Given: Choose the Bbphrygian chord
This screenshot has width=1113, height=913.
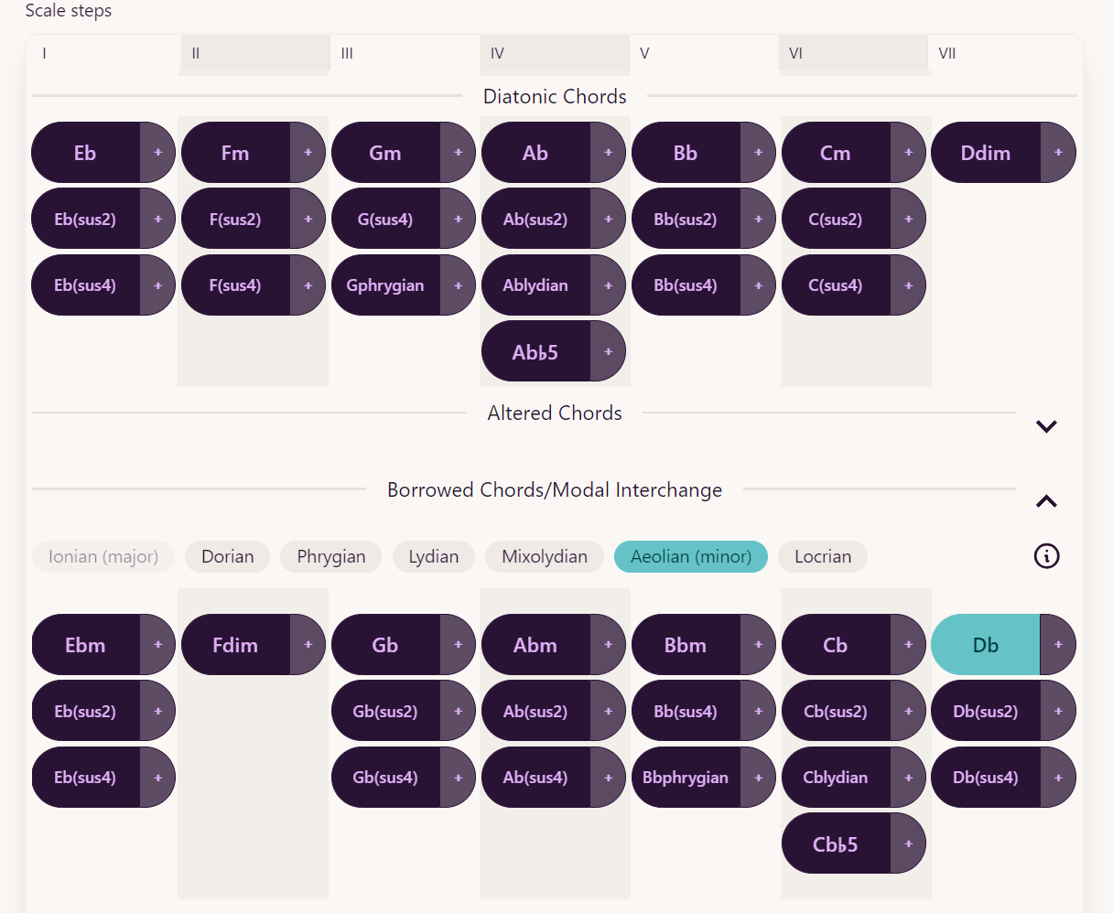Looking at the screenshot, I should pyautogui.click(x=686, y=778).
